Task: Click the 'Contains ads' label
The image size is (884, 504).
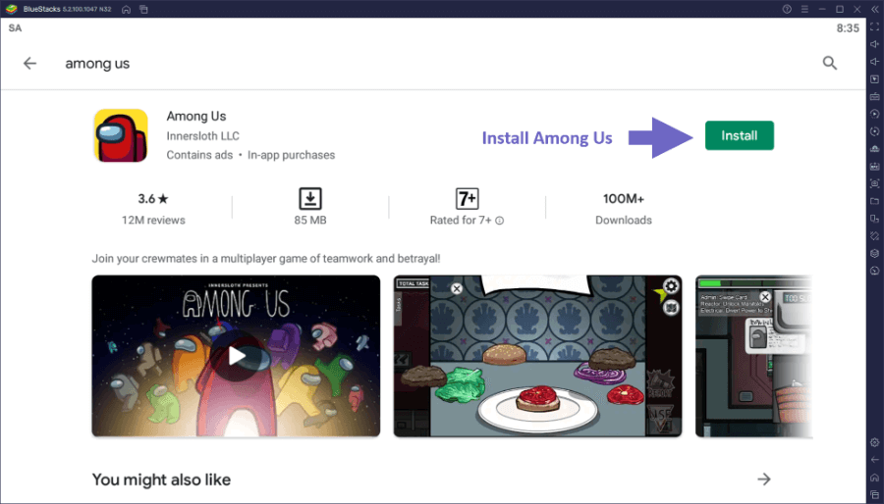Action: coord(199,155)
